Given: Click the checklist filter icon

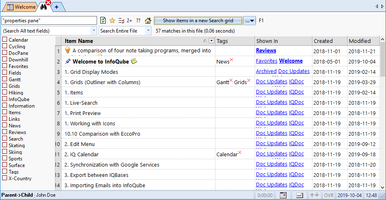Looking at the screenshot, I should click(x=121, y=21).
